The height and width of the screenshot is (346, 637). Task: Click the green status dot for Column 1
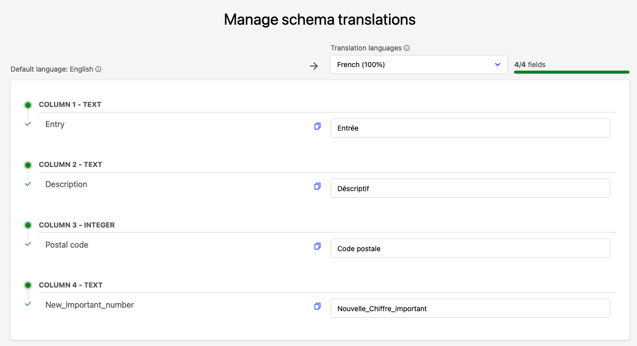tap(28, 105)
